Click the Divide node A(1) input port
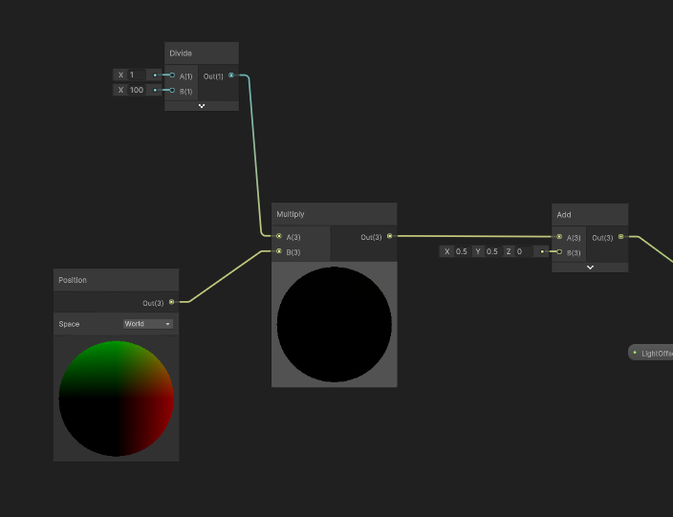673x517 pixels. tap(172, 75)
